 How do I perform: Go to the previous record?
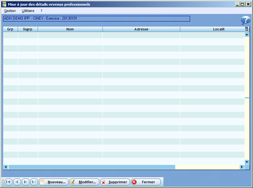click(x=17, y=182)
